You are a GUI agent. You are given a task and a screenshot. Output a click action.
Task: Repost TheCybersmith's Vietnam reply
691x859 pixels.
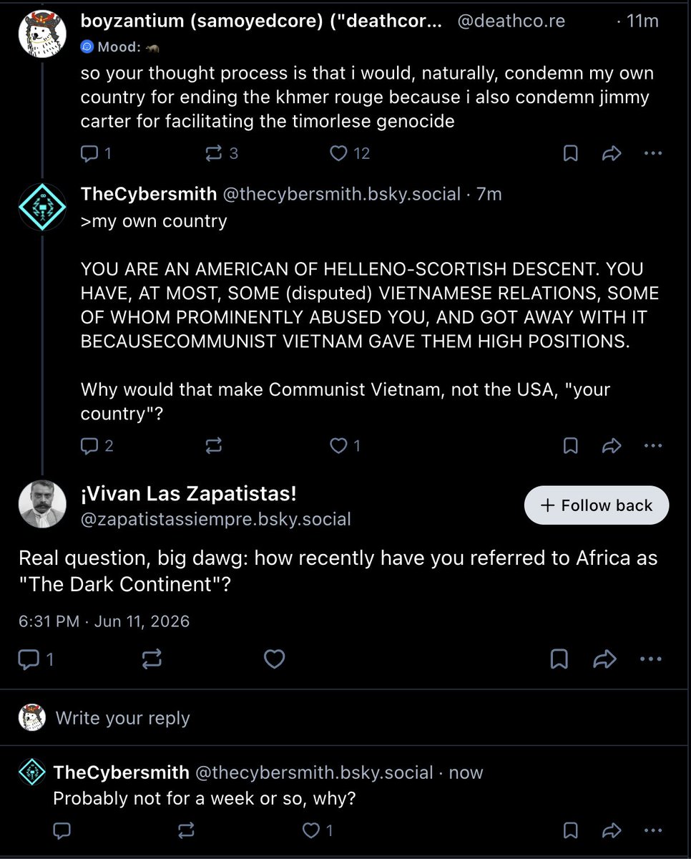213,446
